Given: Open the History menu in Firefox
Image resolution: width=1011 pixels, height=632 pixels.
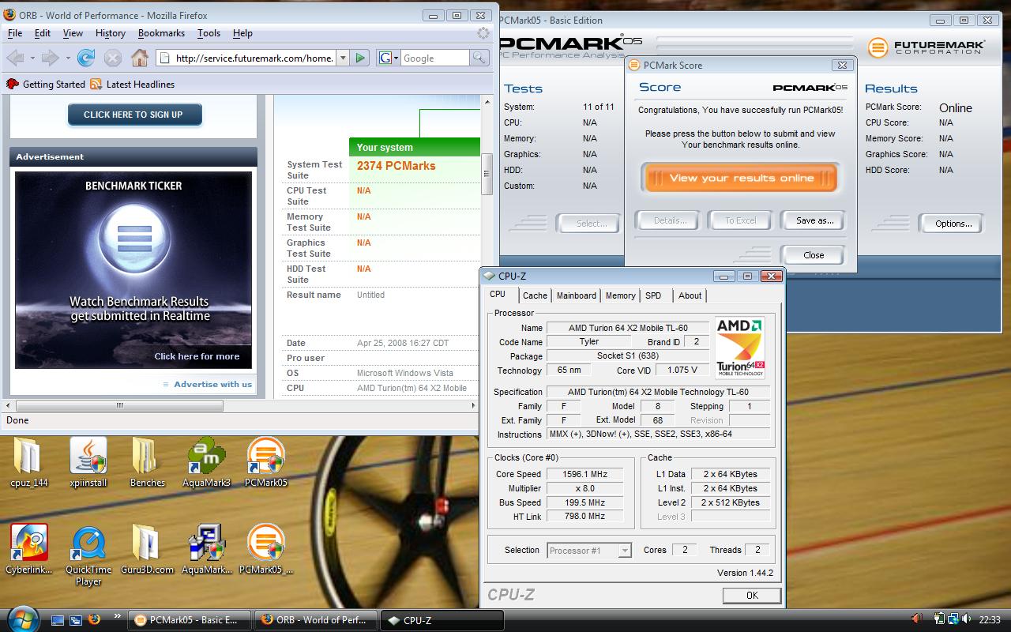Looking at the screenshot, I should pyautogui.click(x=111, y=33).
